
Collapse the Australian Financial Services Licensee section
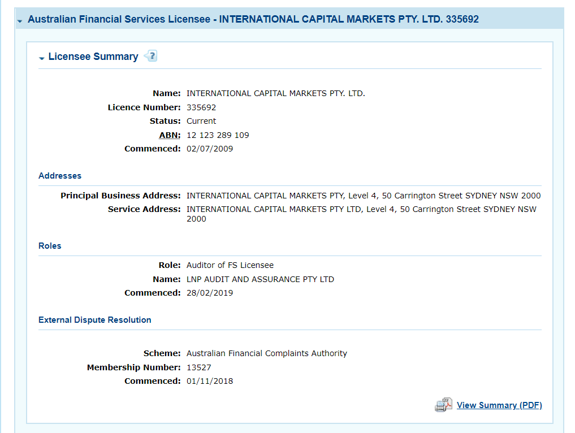click(20, 21)
